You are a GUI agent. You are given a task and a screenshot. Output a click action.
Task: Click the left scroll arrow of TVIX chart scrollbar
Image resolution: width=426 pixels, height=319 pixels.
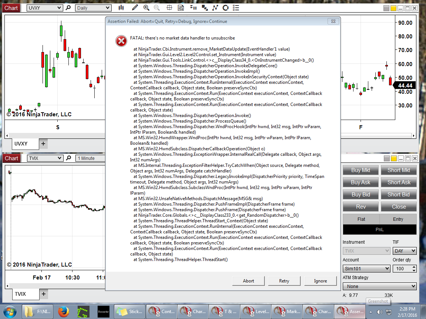(7, 286)
